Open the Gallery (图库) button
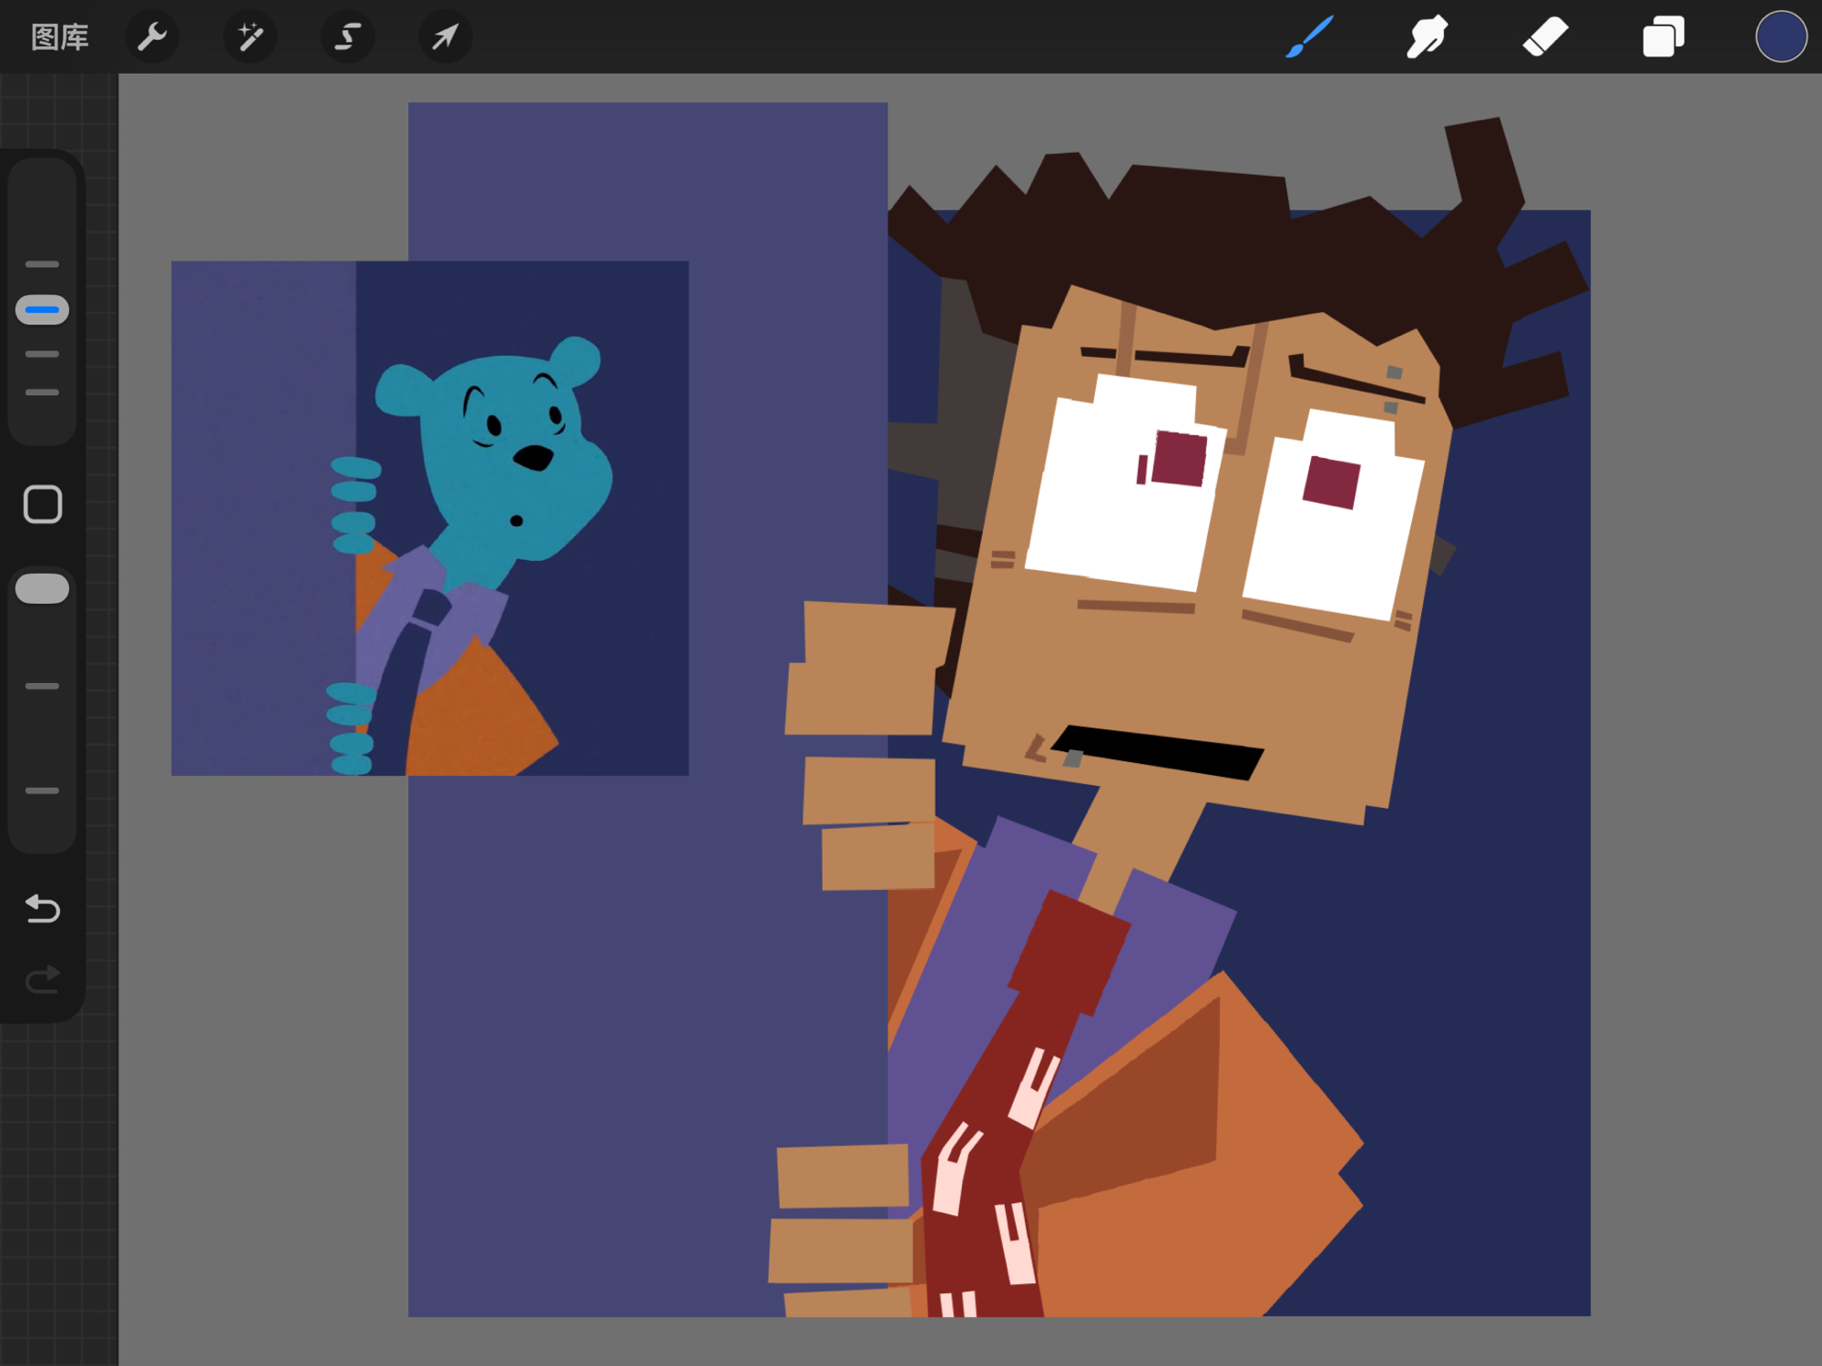1822x1366 pixels. tap(60, 37)
